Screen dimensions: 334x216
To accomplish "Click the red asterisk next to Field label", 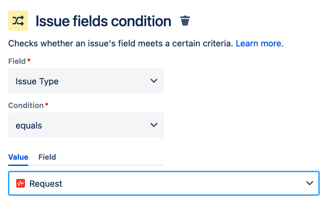I will coord(29,60).
